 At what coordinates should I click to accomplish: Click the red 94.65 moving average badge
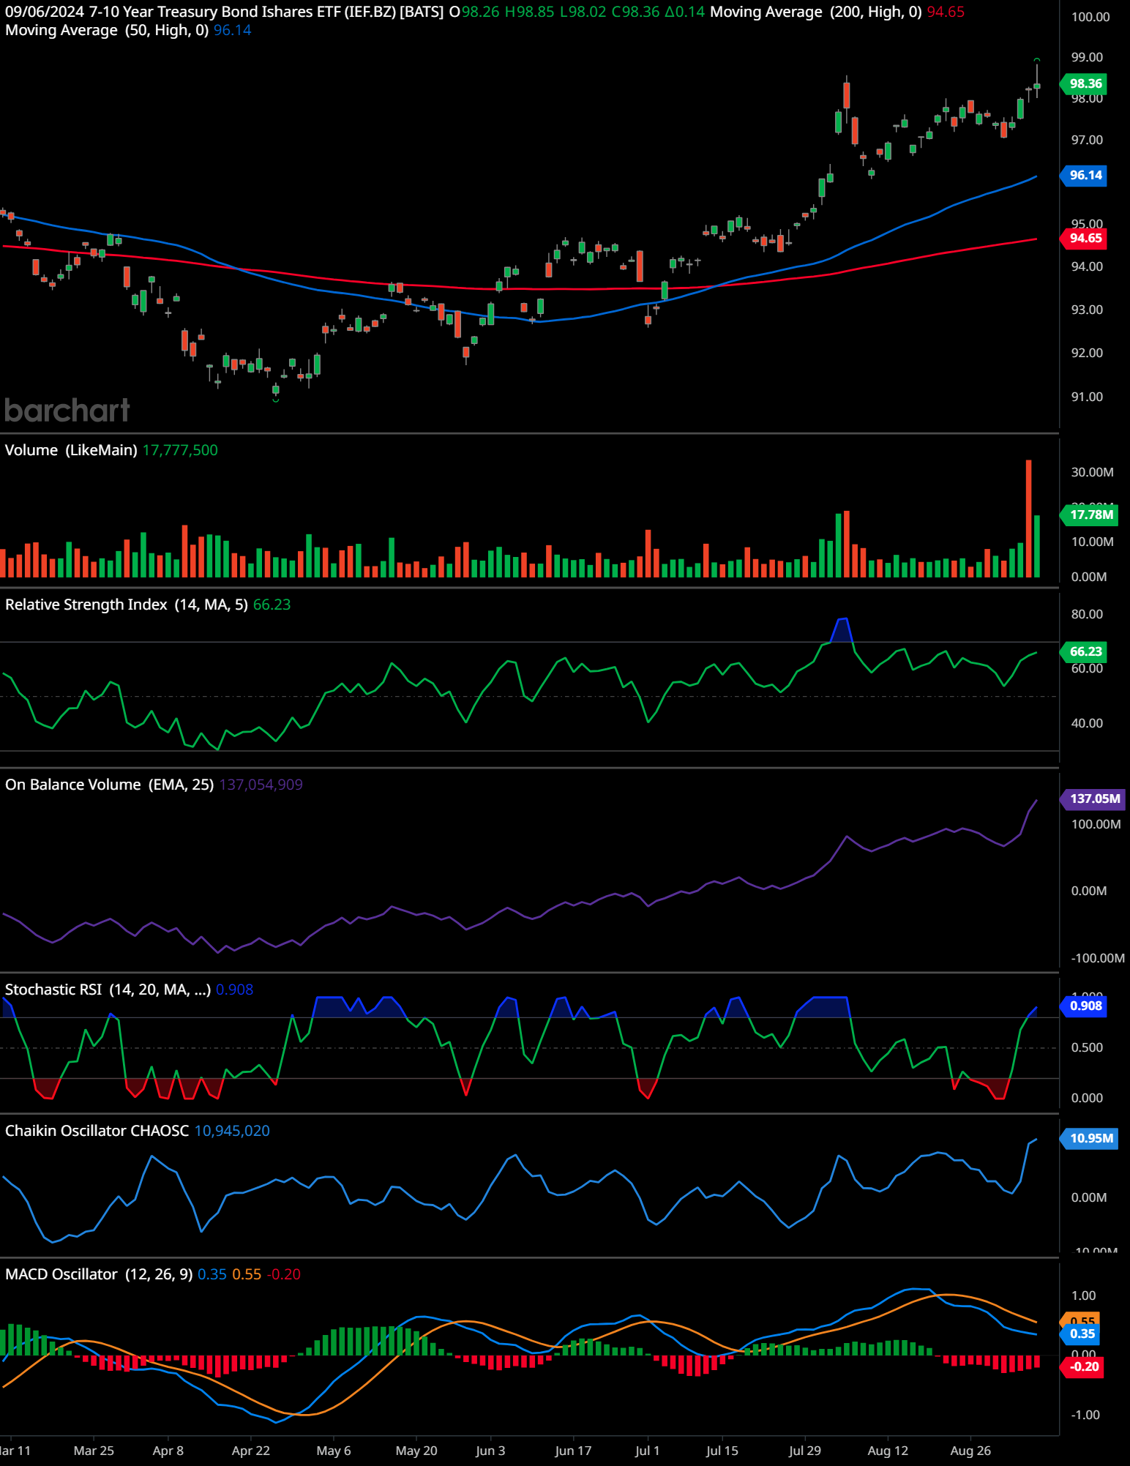(1085, 238)
